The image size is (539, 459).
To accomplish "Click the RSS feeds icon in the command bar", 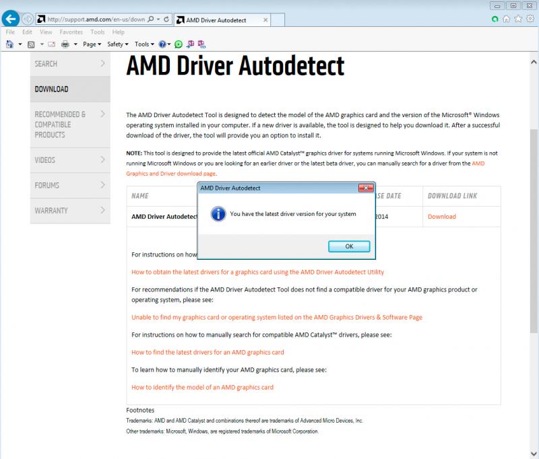I will point(31,44).
